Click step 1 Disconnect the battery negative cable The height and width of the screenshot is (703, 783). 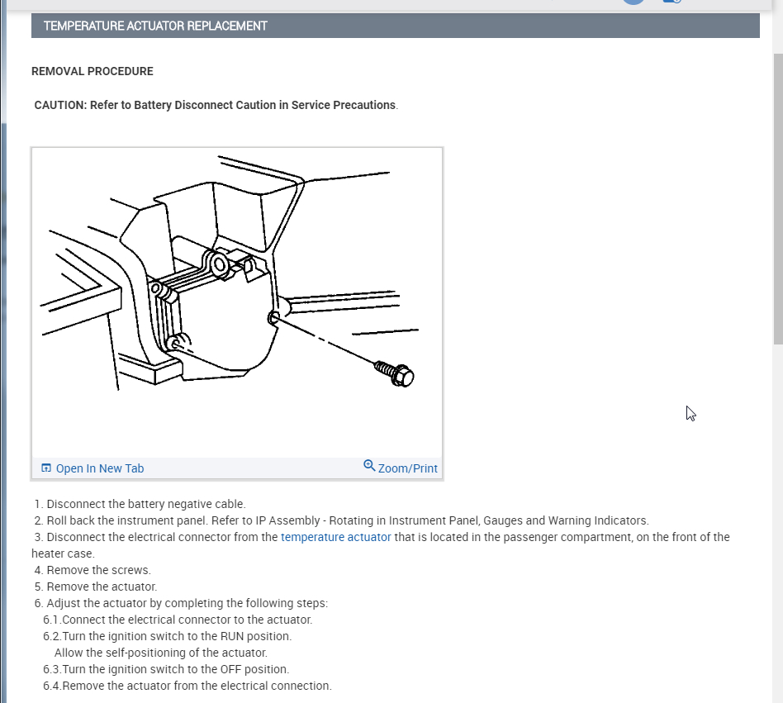(140, 504)
